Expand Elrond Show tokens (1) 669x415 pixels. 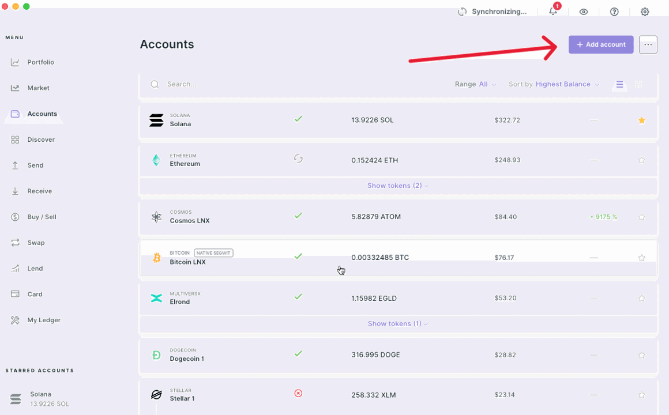click(397, 323)
